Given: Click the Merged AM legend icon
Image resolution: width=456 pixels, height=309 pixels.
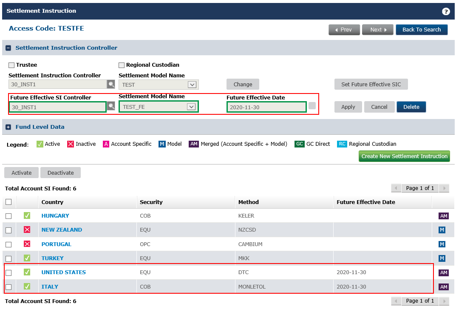Looking at the screenshot, I should 194,144.
